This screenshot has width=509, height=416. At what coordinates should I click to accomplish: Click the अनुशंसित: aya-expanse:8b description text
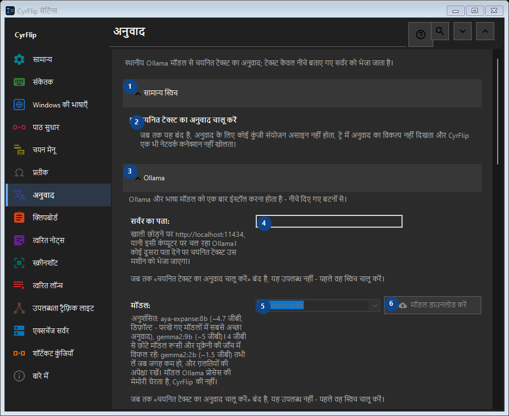(188, 350)
